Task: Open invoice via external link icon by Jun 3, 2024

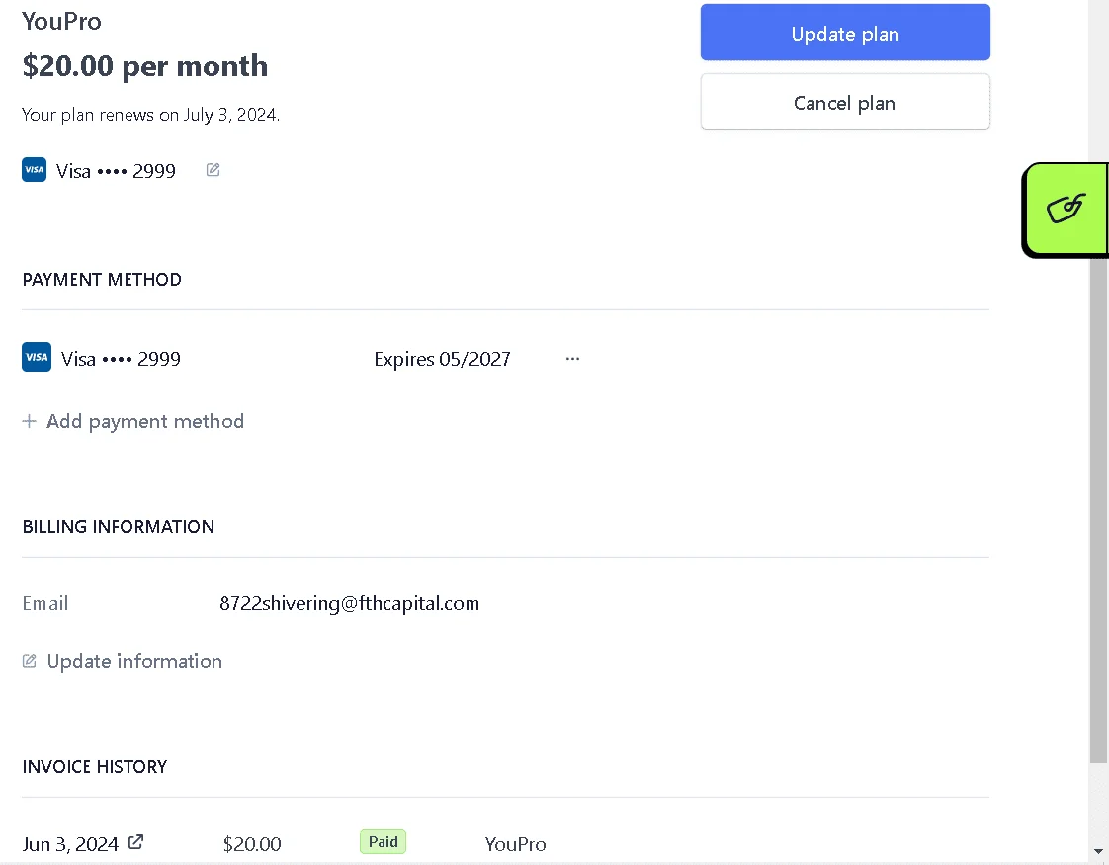Action: [135, 842]
